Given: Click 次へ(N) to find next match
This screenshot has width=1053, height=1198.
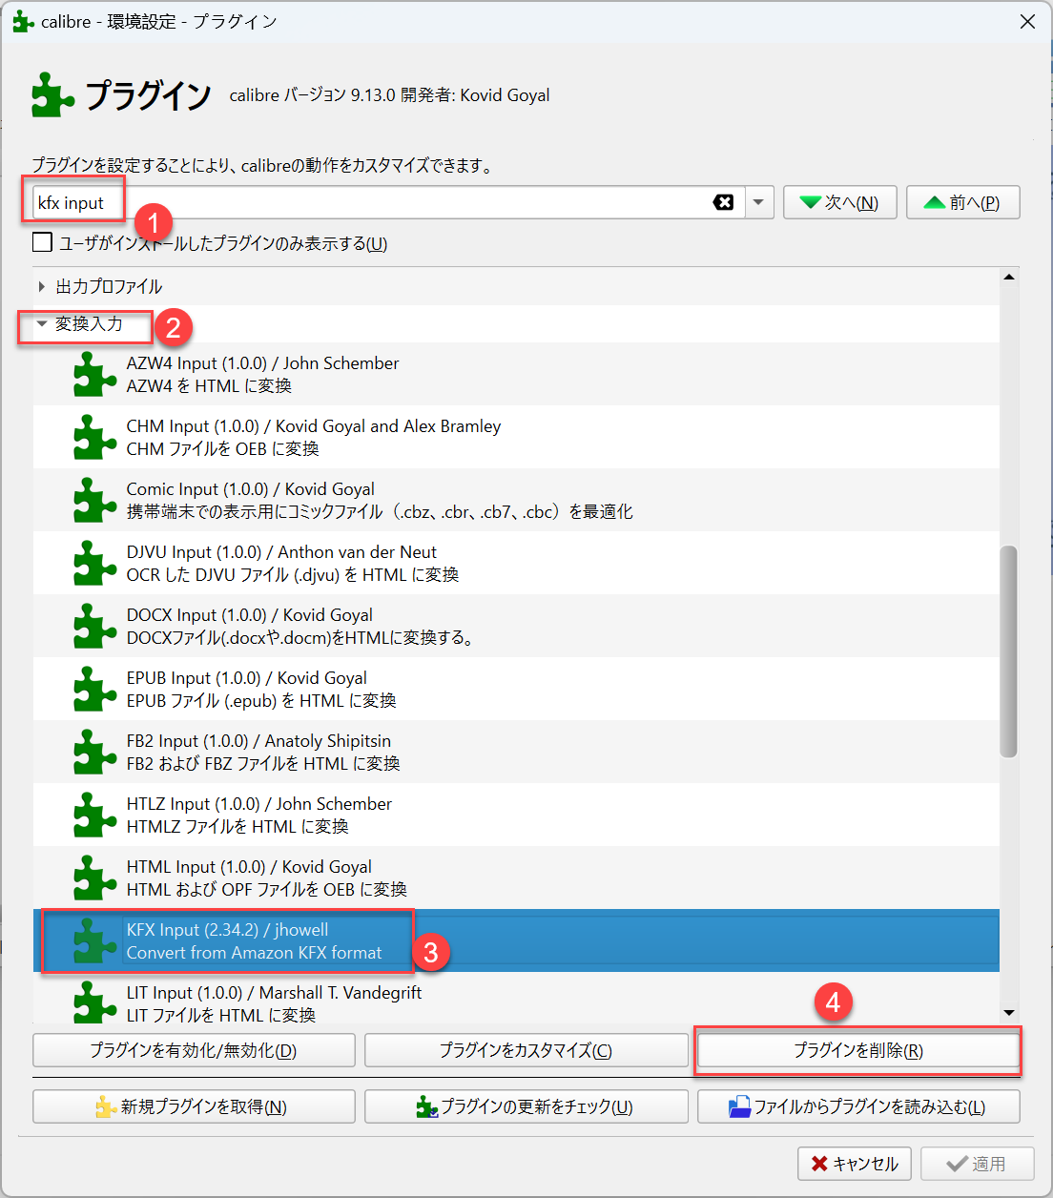Looking at the screenshot, I should click(839, 202).
